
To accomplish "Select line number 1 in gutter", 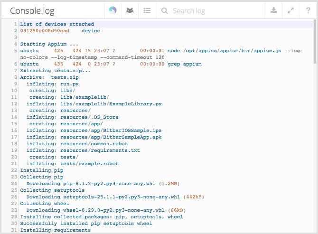I will (x=15, y=24).
